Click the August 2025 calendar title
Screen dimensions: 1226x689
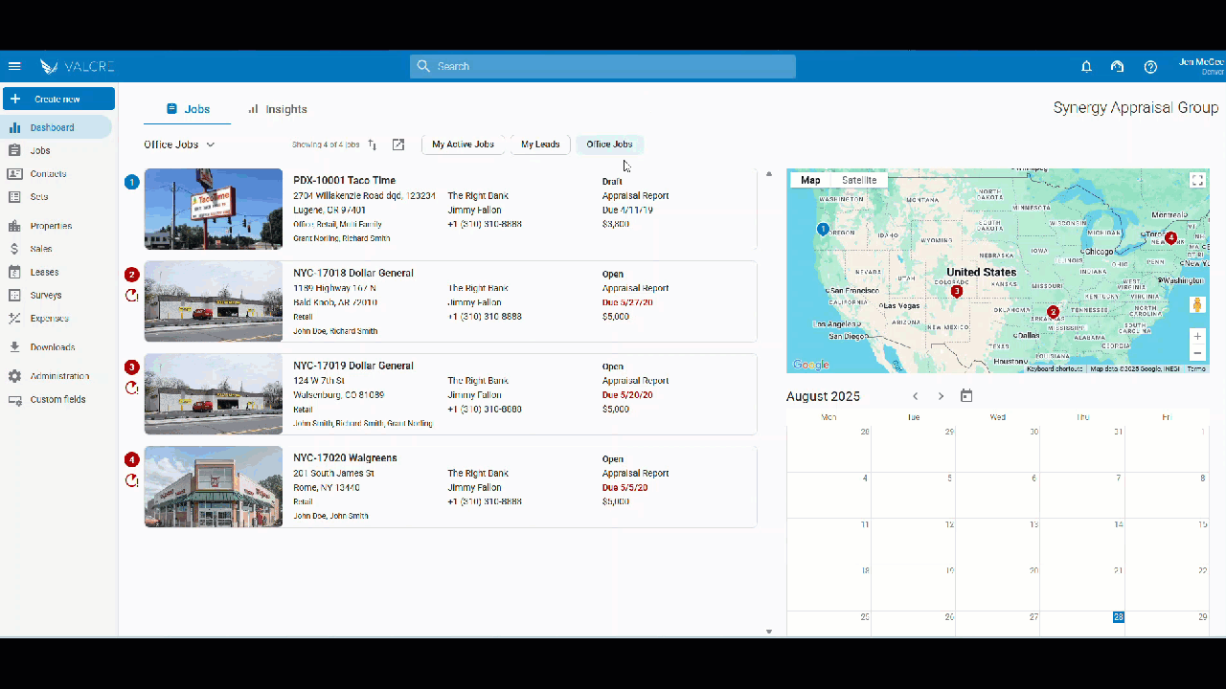[x=823, y=396]
